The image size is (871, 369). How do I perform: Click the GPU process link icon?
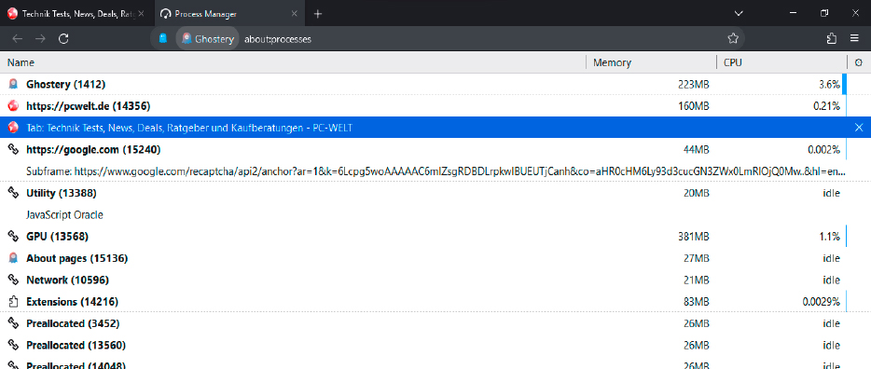point(13,236)
